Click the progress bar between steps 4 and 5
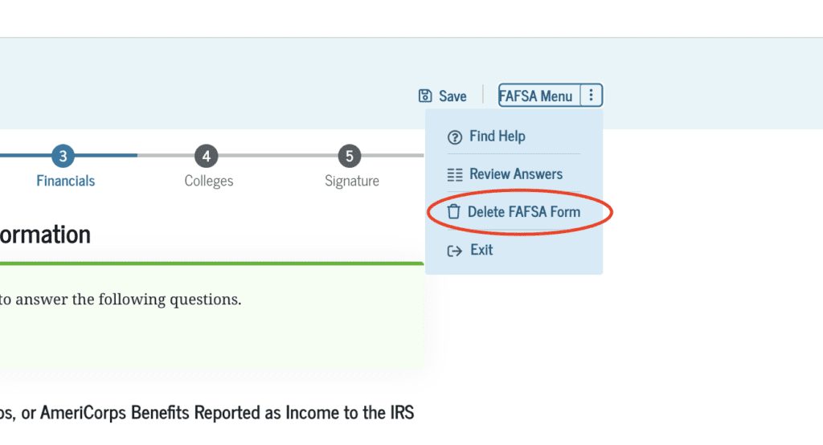This screenshot has height=445, width=823. coord(278,156)
